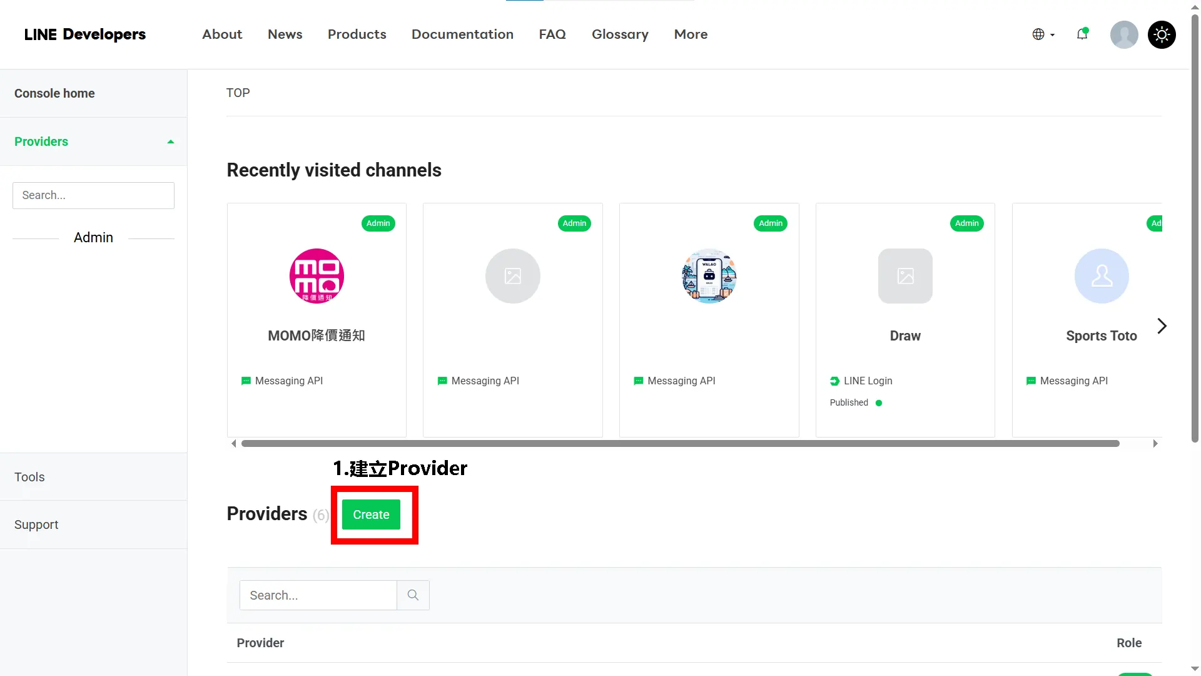Screen dimensions: 1201x676
Task: Open the MOMO降價通知 channel thumbnail
Action: [316, 275]
